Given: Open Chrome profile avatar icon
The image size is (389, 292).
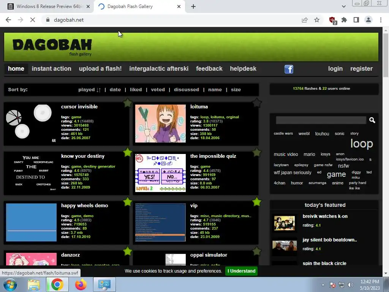Looking at the screenshot, I should (368, 20).
